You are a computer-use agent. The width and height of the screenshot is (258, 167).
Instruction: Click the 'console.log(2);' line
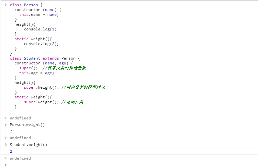pos(41,44)
